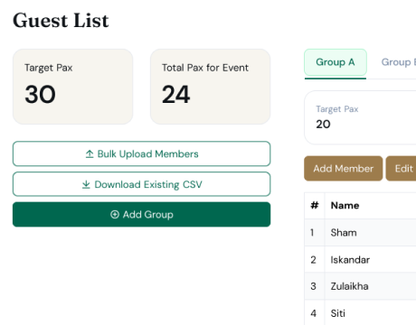Viewport: 416px width, 325px height.
Task: Click the upload arrow icon on Bulk Upload
Action: 90,154
